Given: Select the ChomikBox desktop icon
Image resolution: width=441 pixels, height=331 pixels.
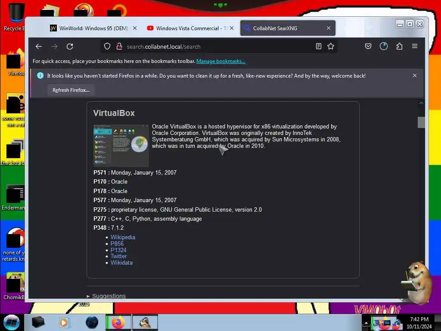Looking at the screenshot, I should click(x=14, y=286).
